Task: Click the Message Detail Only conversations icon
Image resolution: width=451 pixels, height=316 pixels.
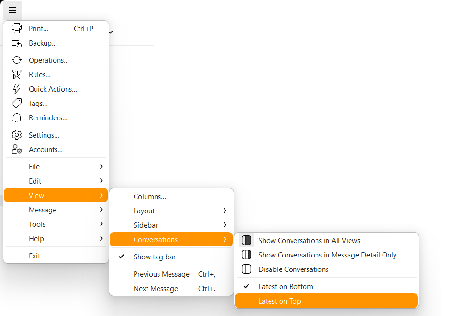Action: coord(247,255)
